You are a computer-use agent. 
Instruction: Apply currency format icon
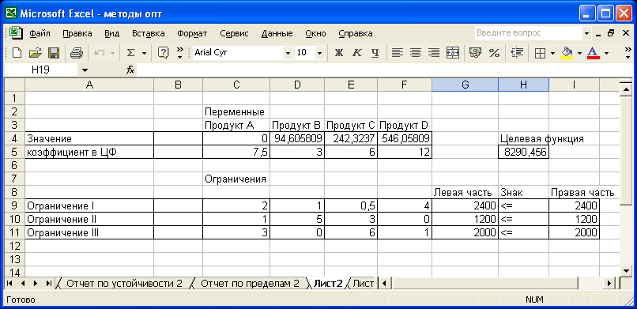475,53
